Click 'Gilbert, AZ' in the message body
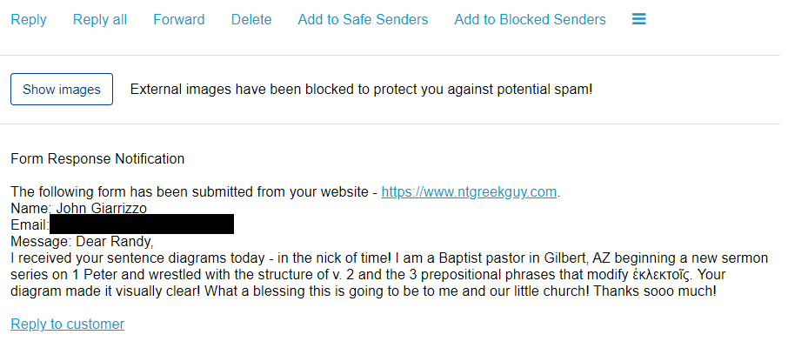 578,258
